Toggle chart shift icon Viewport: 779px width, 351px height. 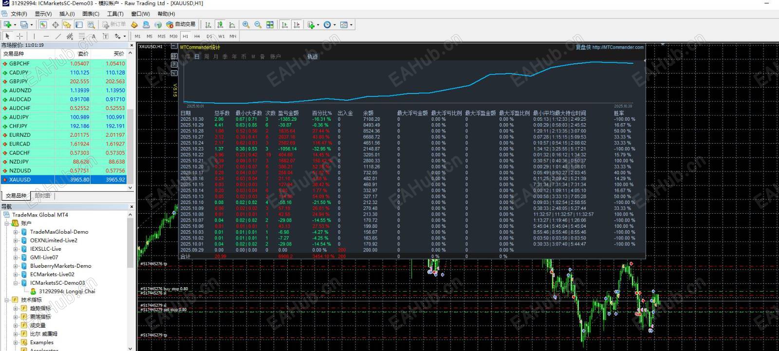(297, 24)
